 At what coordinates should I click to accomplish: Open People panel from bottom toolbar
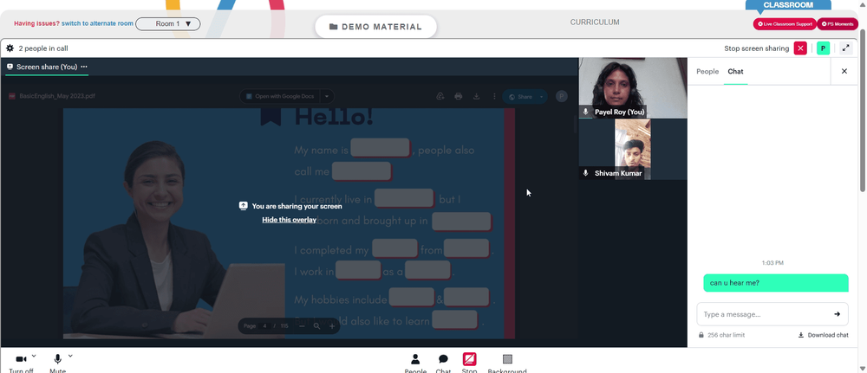[x=415, y=363]
